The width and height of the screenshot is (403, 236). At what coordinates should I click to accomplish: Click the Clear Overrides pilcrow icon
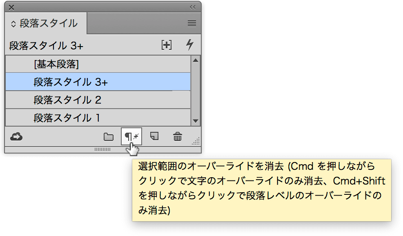click(x=131, y=136)
